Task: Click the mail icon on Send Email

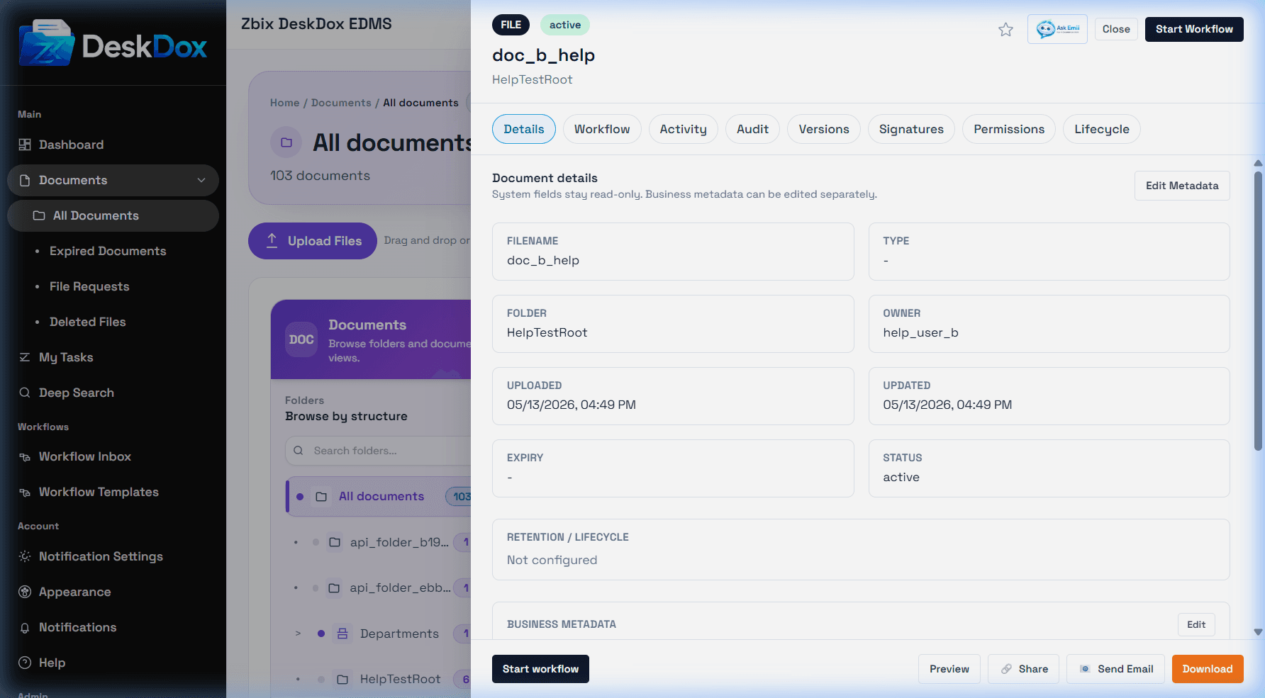Action: coord(1085,669)
